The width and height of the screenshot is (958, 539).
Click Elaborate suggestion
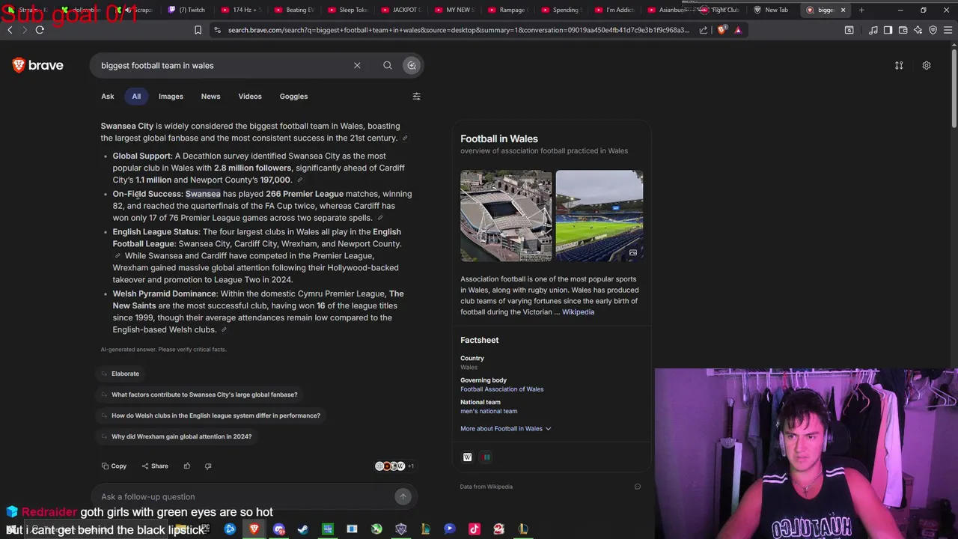[x=120, y=374]
